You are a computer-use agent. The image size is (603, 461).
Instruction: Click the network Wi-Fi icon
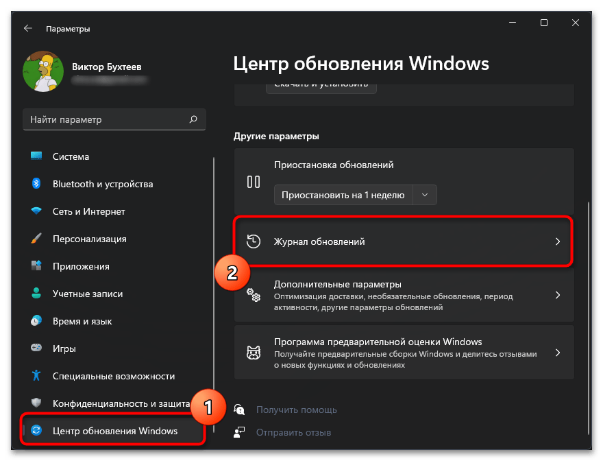coord(37,211)
